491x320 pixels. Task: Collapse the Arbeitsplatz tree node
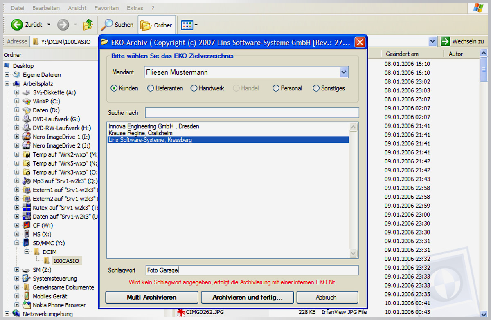click(7, 84)
